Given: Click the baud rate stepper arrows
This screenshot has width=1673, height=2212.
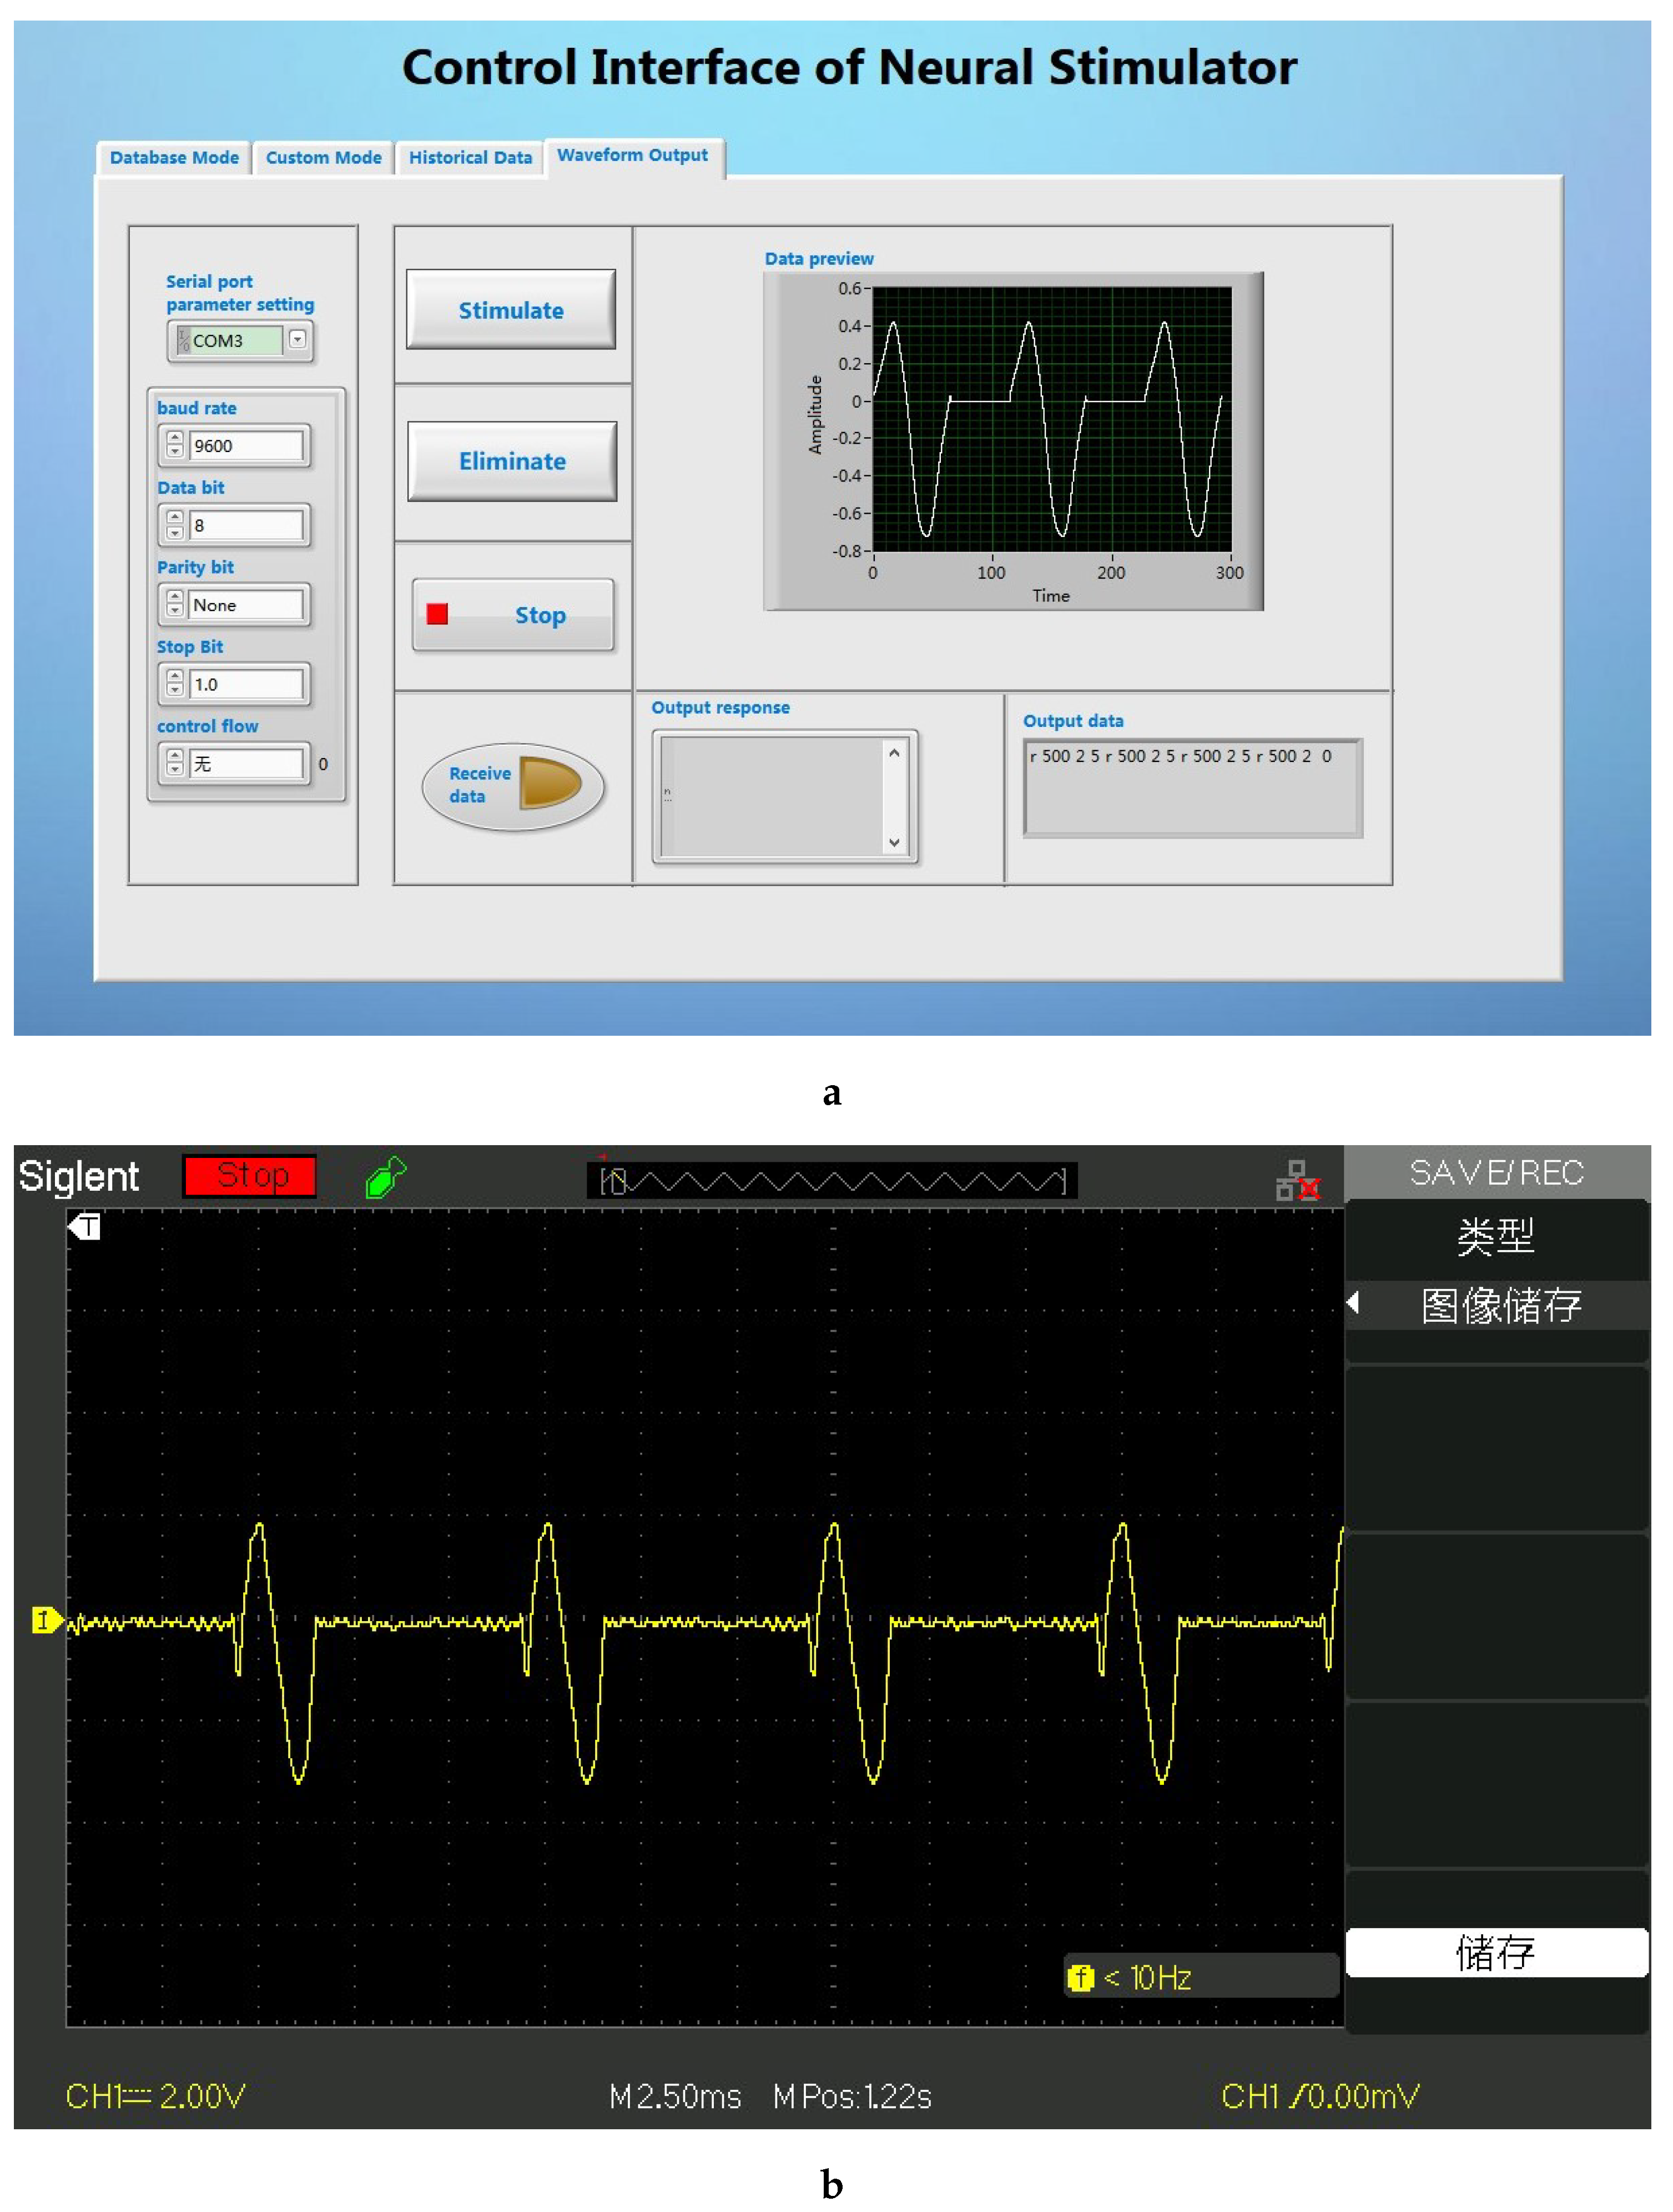Looking at the screenshot, I should pyautogui.click(x=175, y=445).
